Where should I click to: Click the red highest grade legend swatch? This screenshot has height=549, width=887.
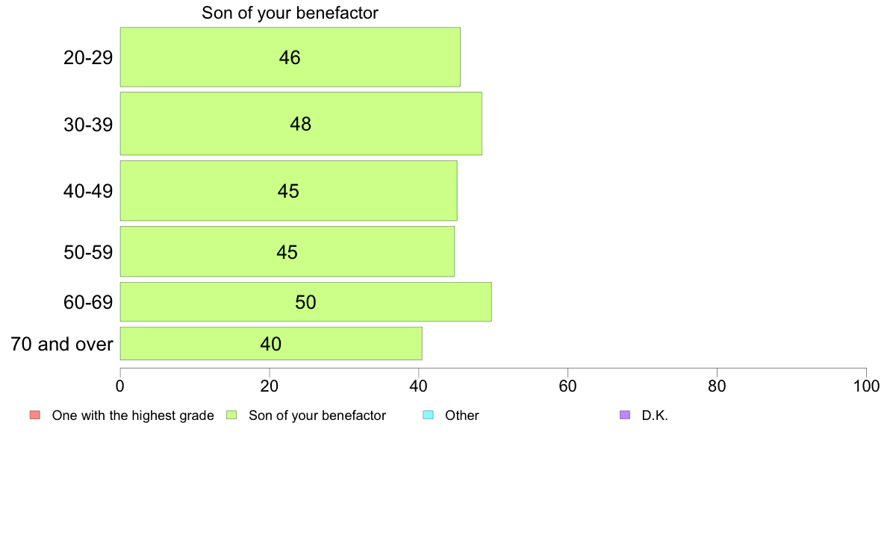pyautogui.click(x=35, y=415)
